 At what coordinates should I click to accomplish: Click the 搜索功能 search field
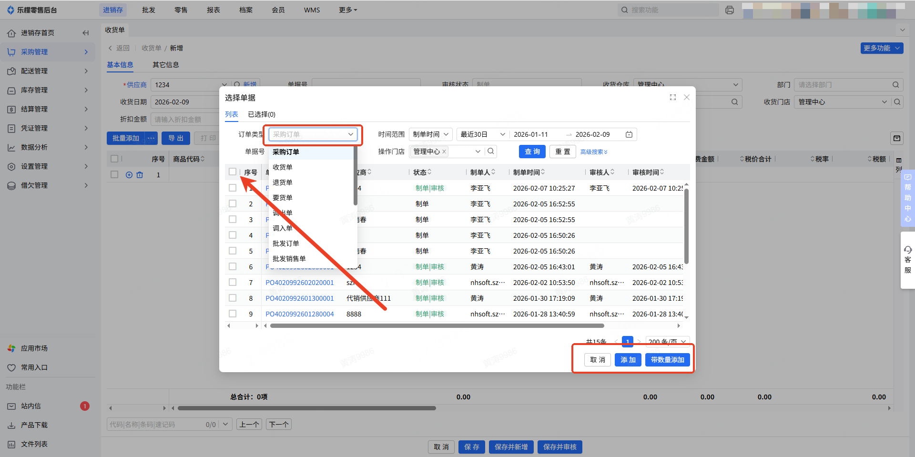coord(669,10)
